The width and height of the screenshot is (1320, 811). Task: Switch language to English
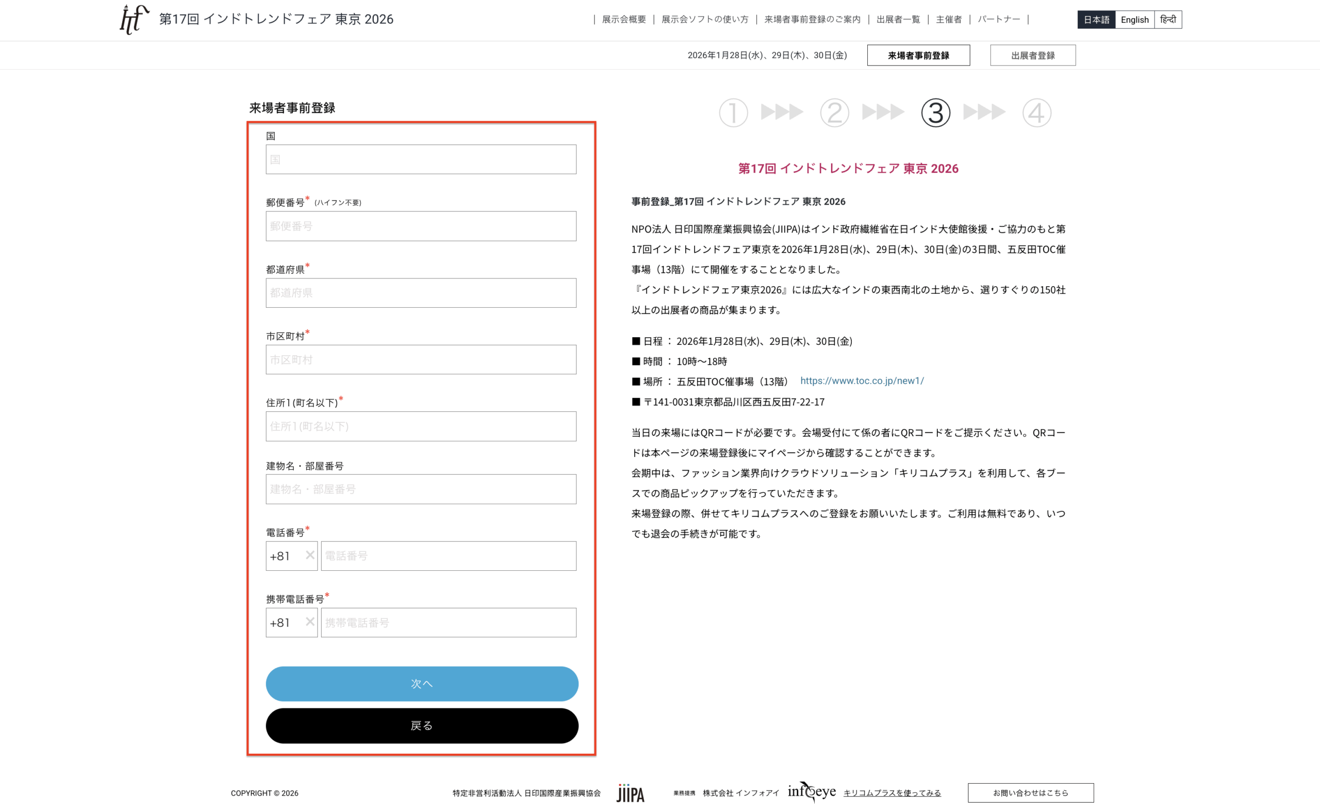pos(1134,20)
